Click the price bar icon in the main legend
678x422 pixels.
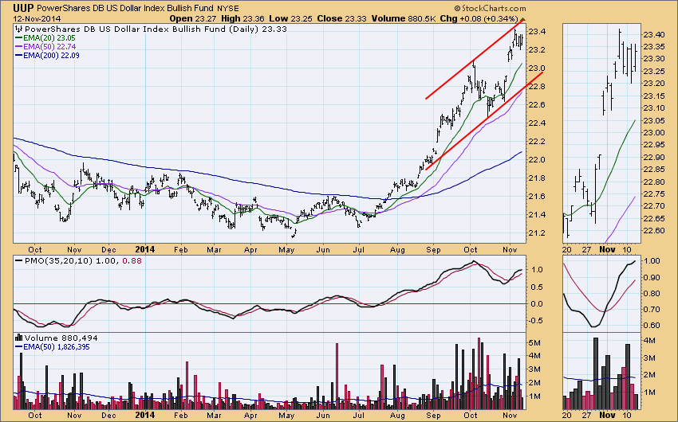[x=18, y=29]
